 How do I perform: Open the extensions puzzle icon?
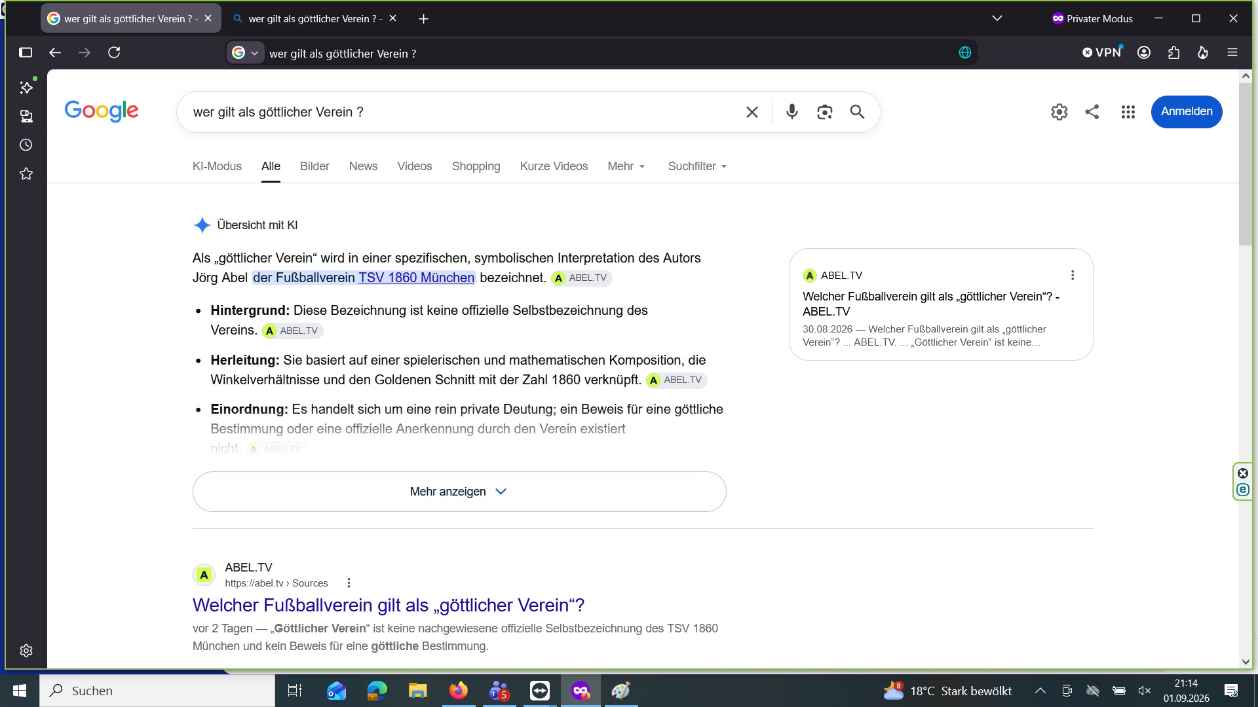click(1173, 52)
